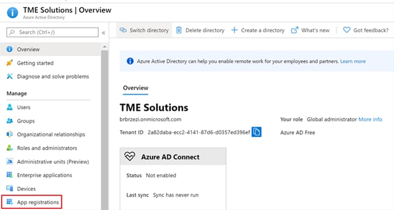This screenshot has width=394, height=210.
Task: Click the sidebar scrollbar up arrow
Action: click(104, 47)
